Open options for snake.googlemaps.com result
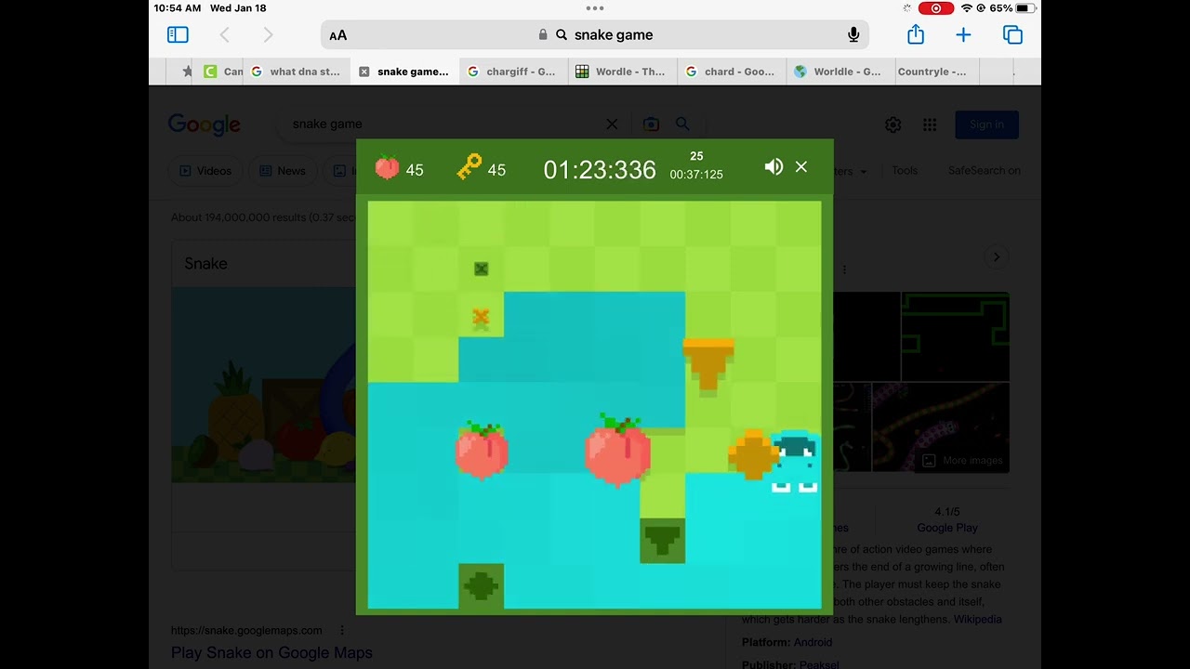1190x669 pixels. coord(341,630)
